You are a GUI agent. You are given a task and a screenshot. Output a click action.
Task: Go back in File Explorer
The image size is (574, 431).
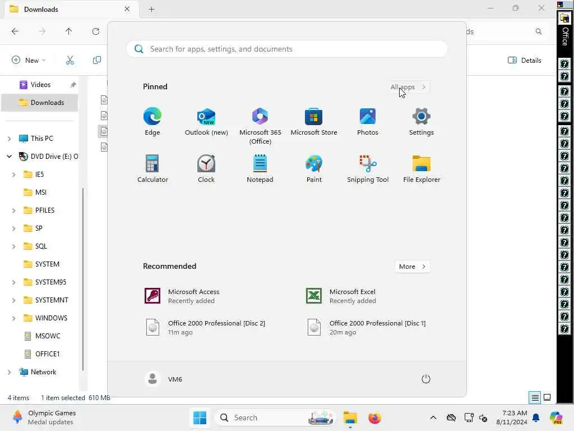[x=15, y=31]
